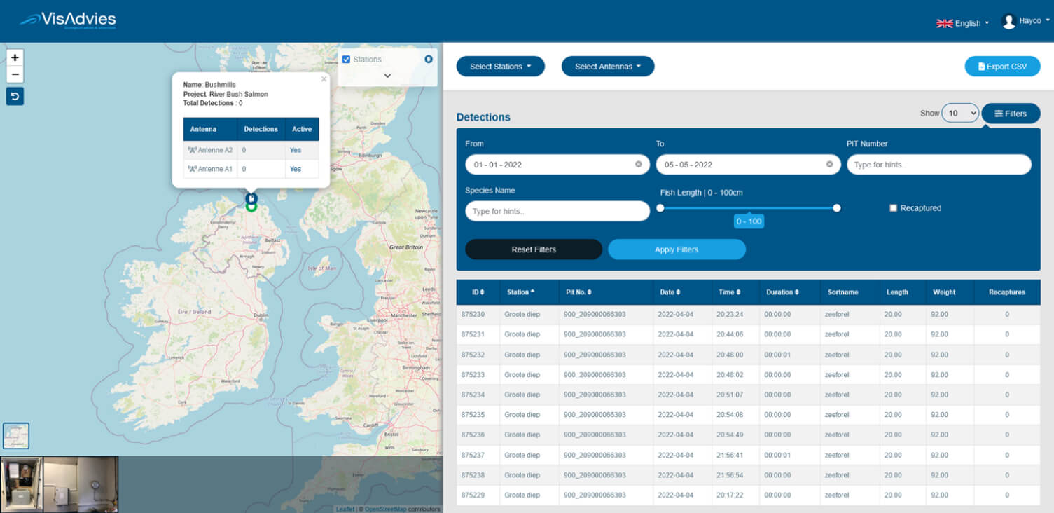Toggle the Filters panel

coord(1011,114)
